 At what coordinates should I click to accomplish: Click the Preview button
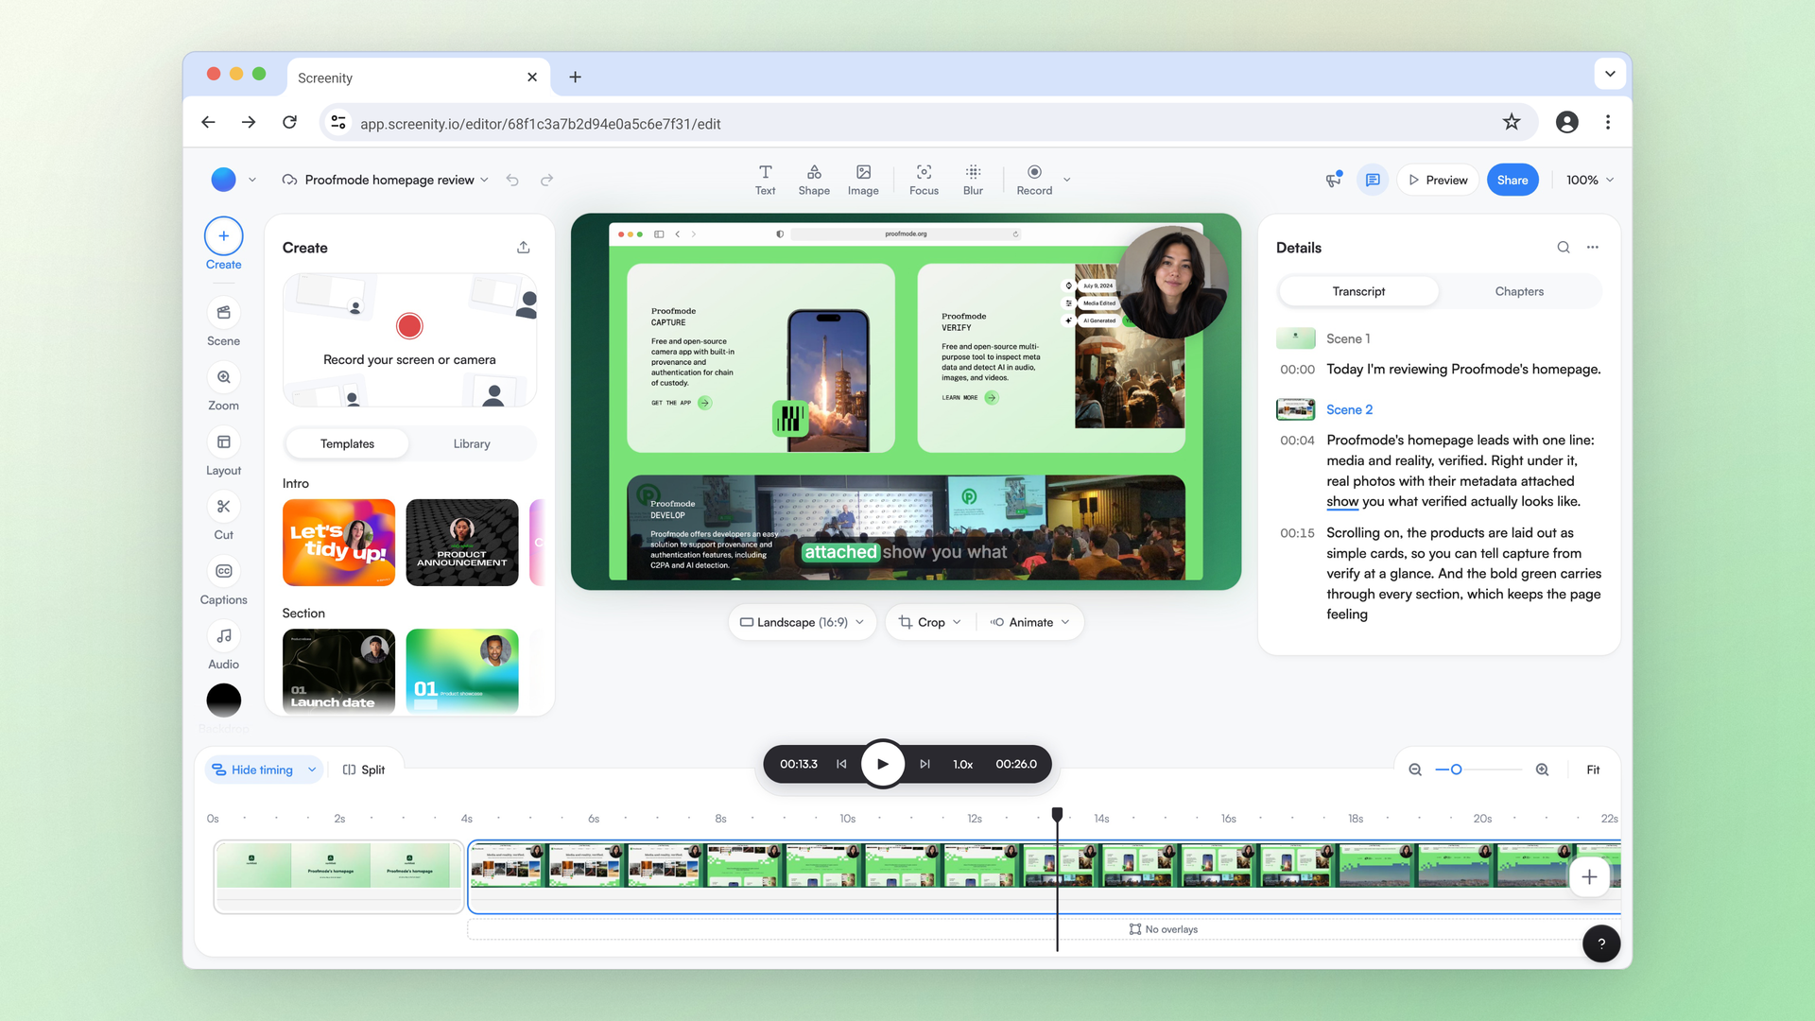click(1438, 180)
